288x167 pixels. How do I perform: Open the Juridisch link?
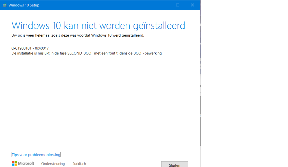[x=79, y=164]
